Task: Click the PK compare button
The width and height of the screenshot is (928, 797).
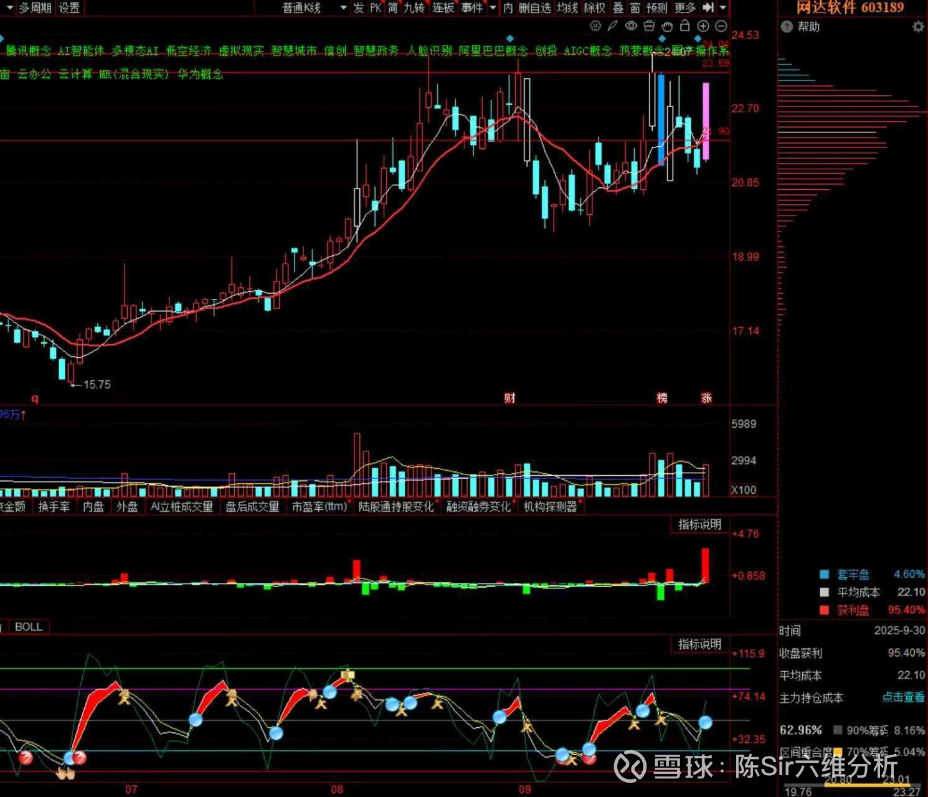Action: [x=376, y=7]
